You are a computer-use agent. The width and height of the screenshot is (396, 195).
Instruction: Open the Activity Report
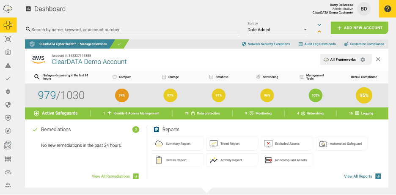click(232, 160)
